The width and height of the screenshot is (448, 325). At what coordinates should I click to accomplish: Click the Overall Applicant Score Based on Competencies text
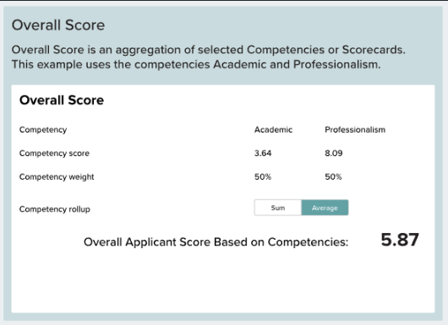(x=216, y=242)
